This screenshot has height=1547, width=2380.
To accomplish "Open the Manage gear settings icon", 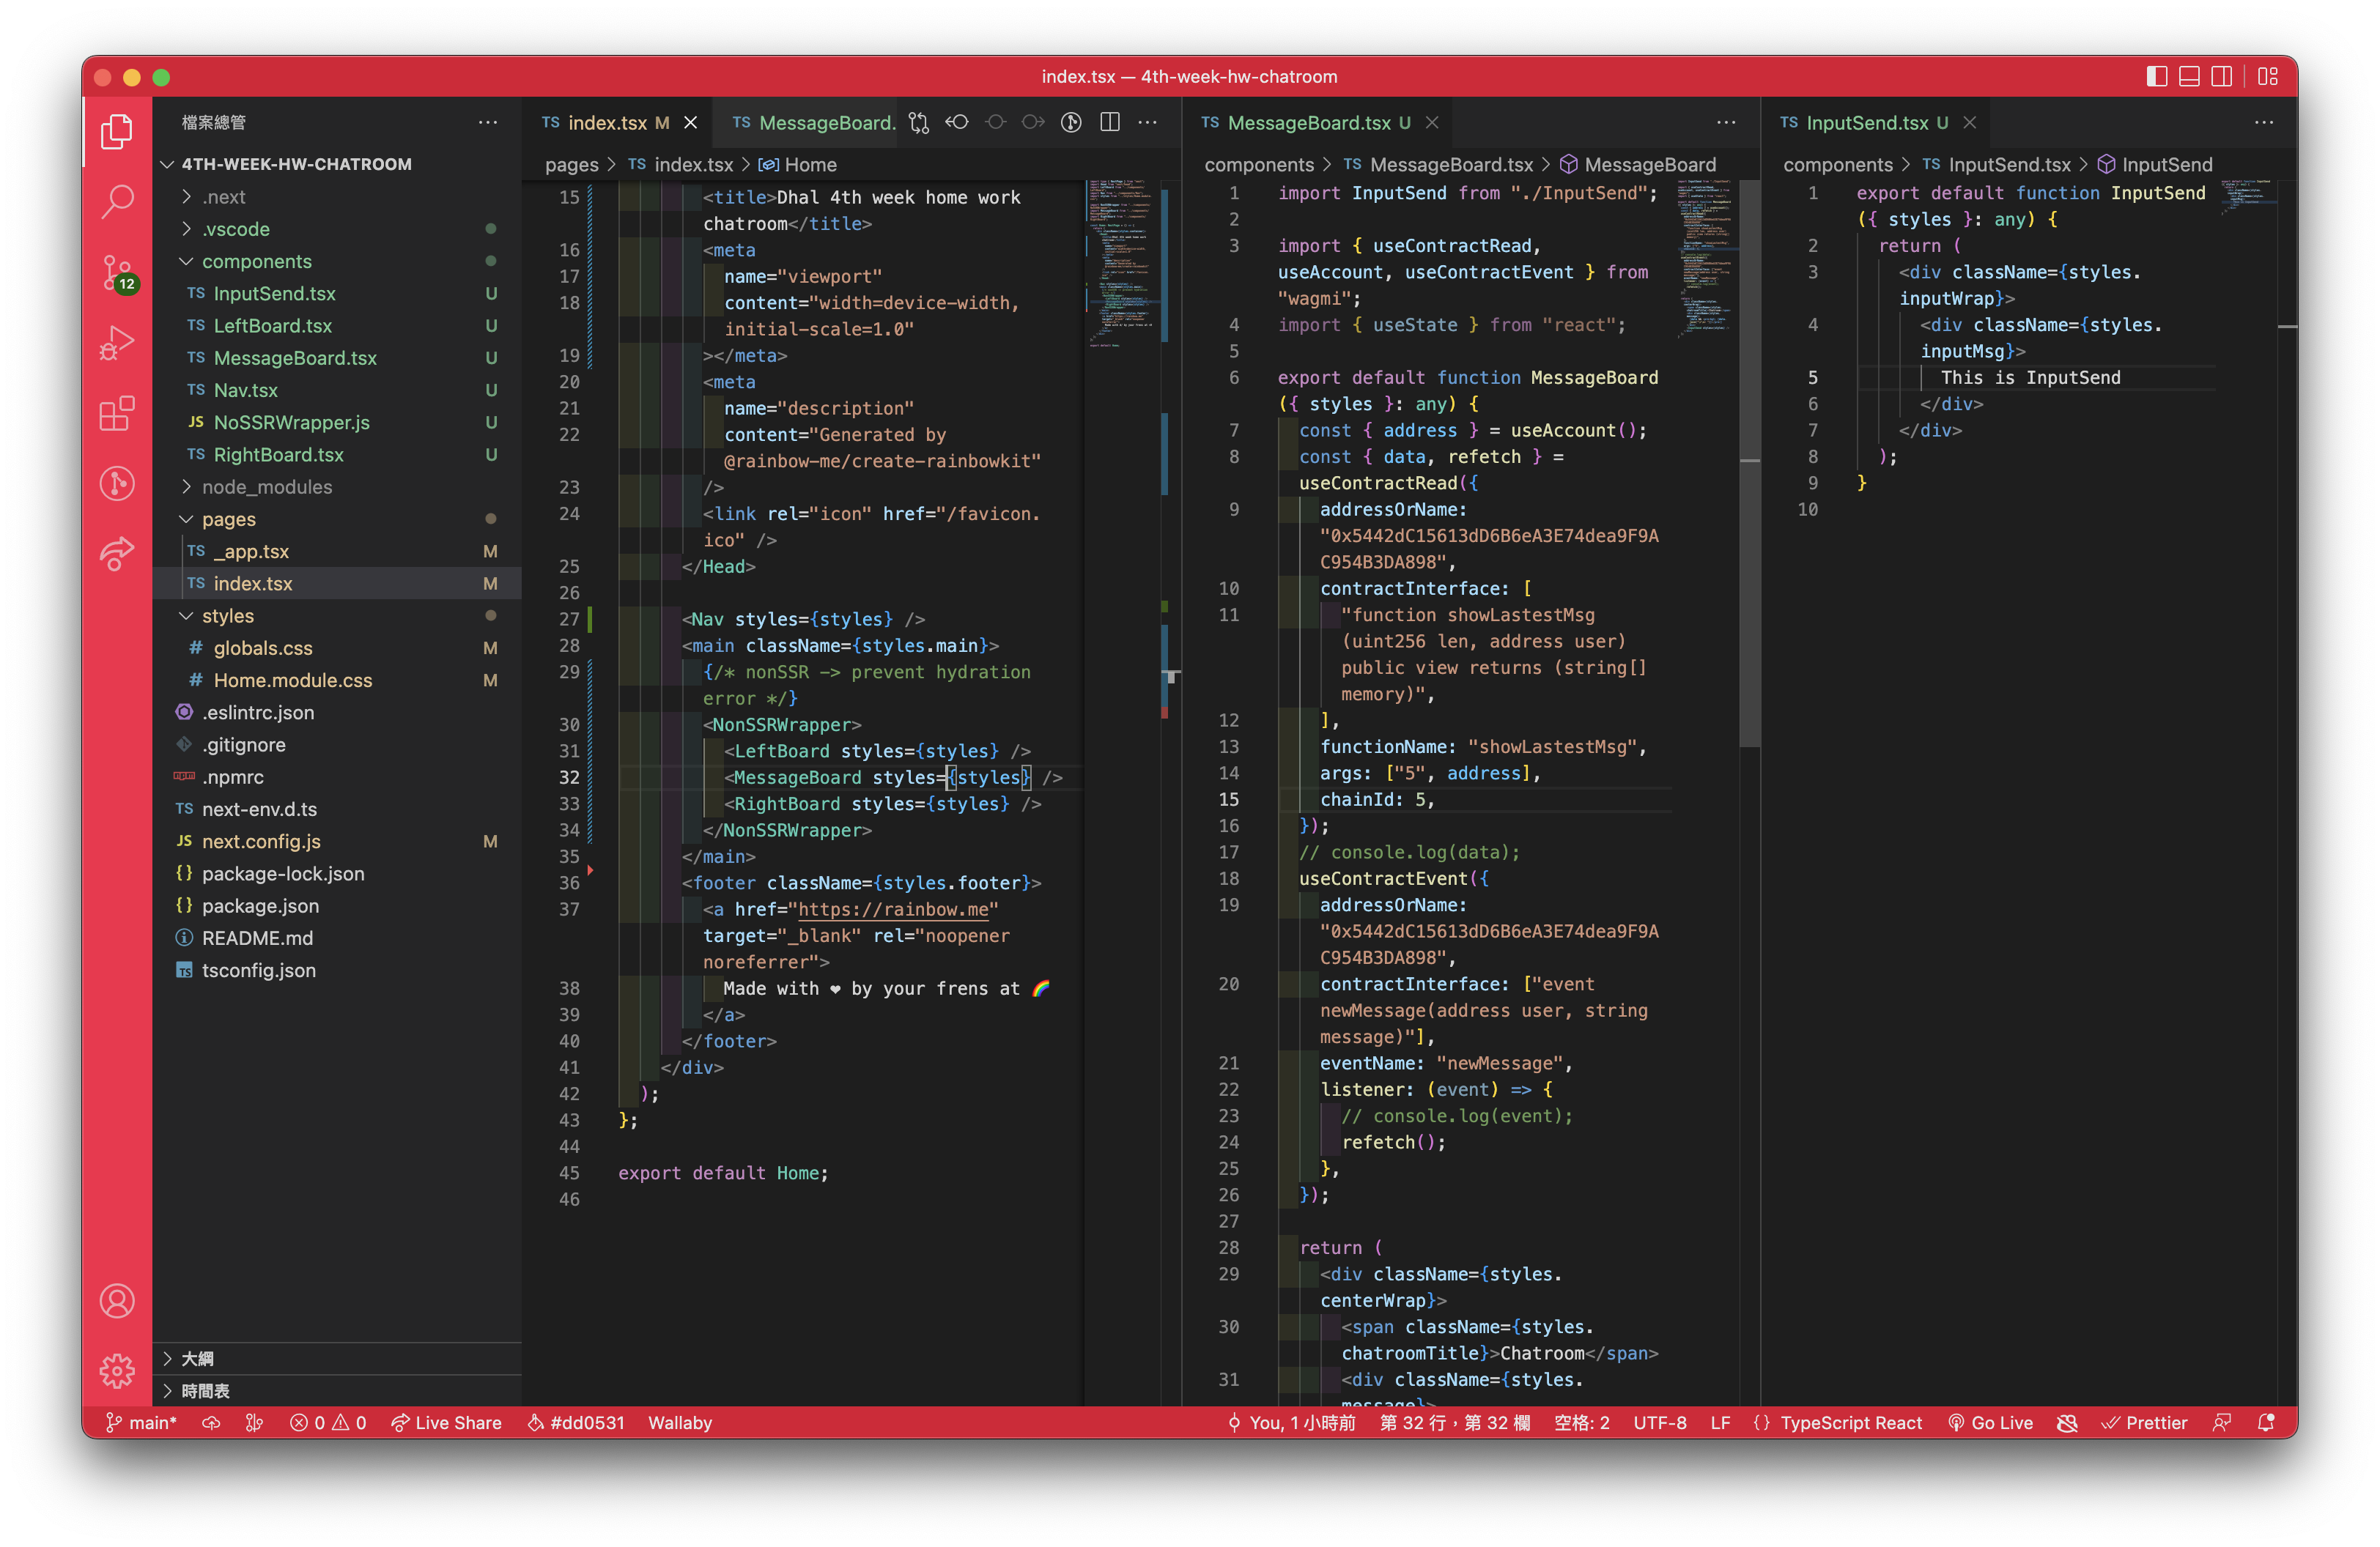I will tap(117, 1370).
